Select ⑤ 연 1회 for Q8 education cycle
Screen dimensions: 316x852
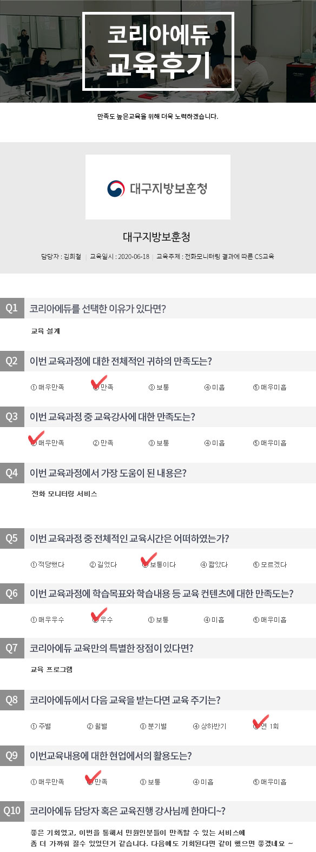tap(266, 726)
